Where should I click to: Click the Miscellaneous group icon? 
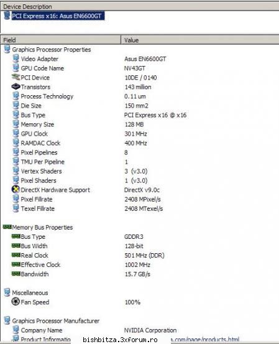pos(7,292)
